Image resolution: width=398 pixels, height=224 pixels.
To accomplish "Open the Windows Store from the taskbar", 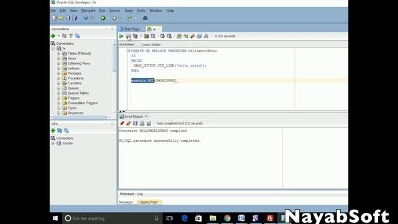I will [x=198, y=218].
